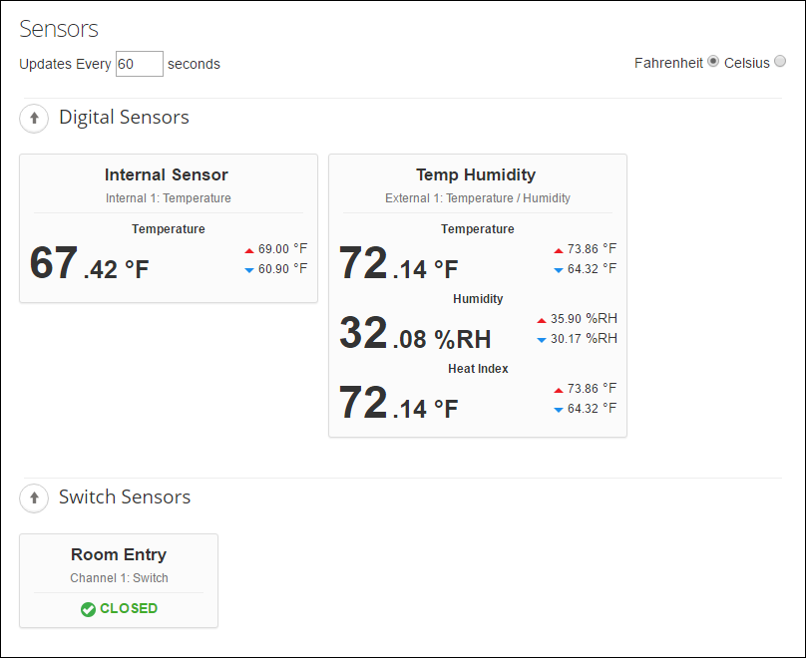Collapse the Digital Sensors section arrow
This screenshot has width=806, height=658.
34,118
